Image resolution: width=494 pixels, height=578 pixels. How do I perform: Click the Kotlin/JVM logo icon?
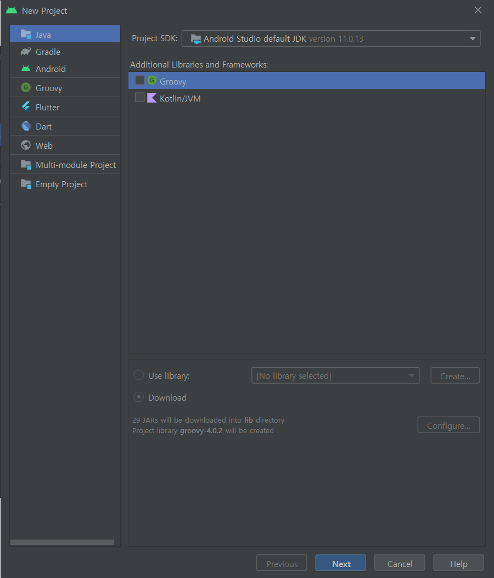tap(152, 98)
